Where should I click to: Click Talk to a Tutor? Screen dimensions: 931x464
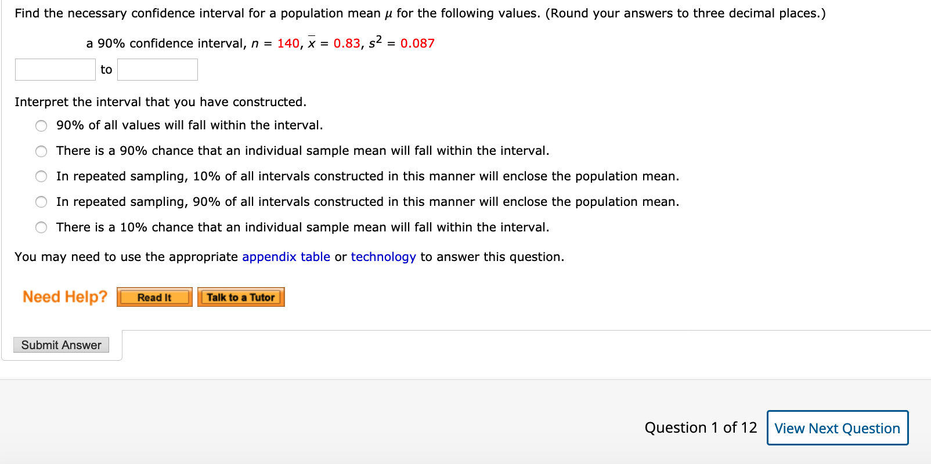[x=240, y=297]
